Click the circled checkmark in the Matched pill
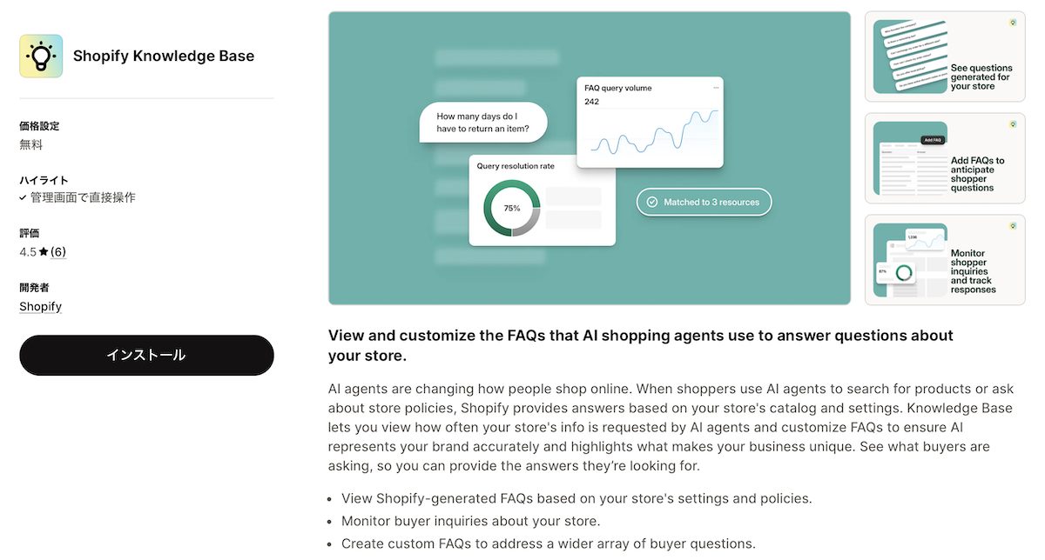 [651, 202]
